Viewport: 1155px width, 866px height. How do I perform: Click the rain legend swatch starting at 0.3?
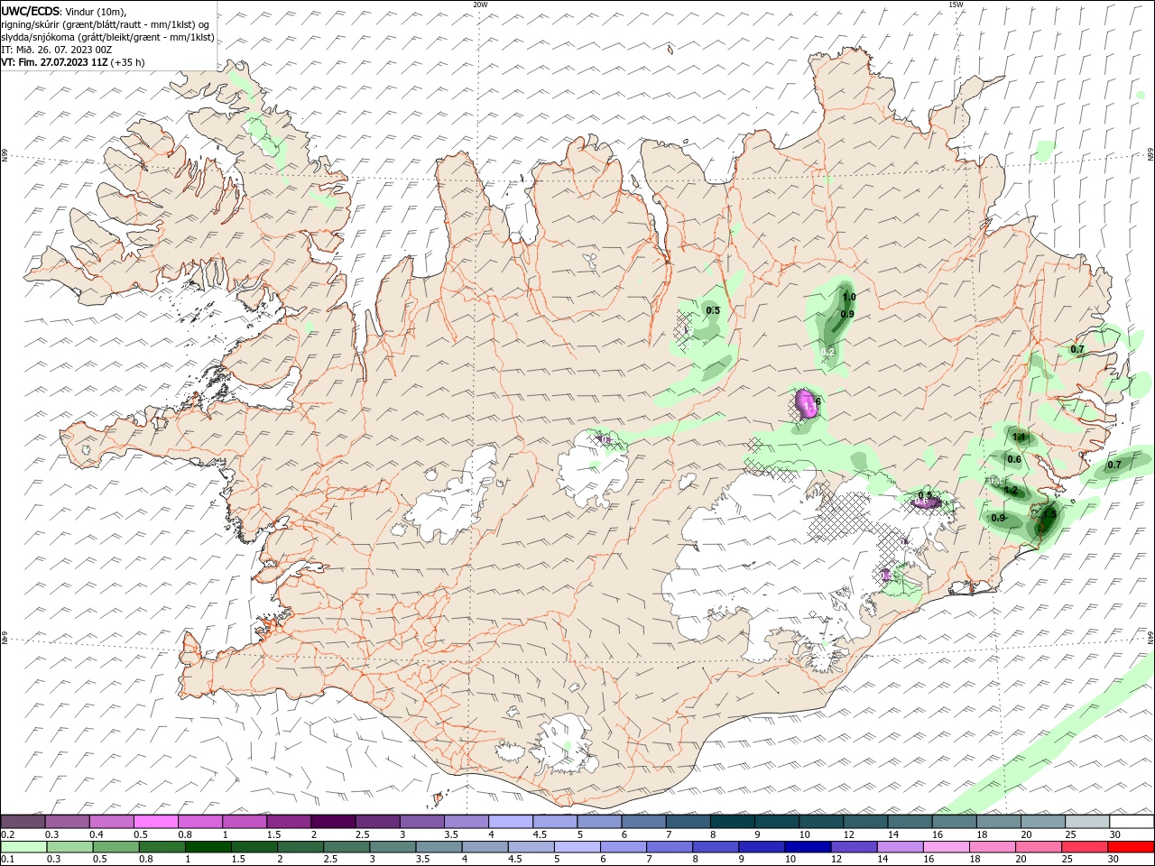(x=69, y=846)
